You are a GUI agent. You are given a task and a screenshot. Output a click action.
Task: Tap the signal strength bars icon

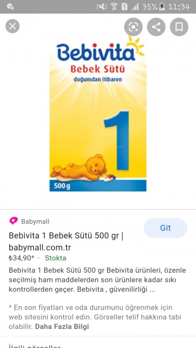[135, 7]
